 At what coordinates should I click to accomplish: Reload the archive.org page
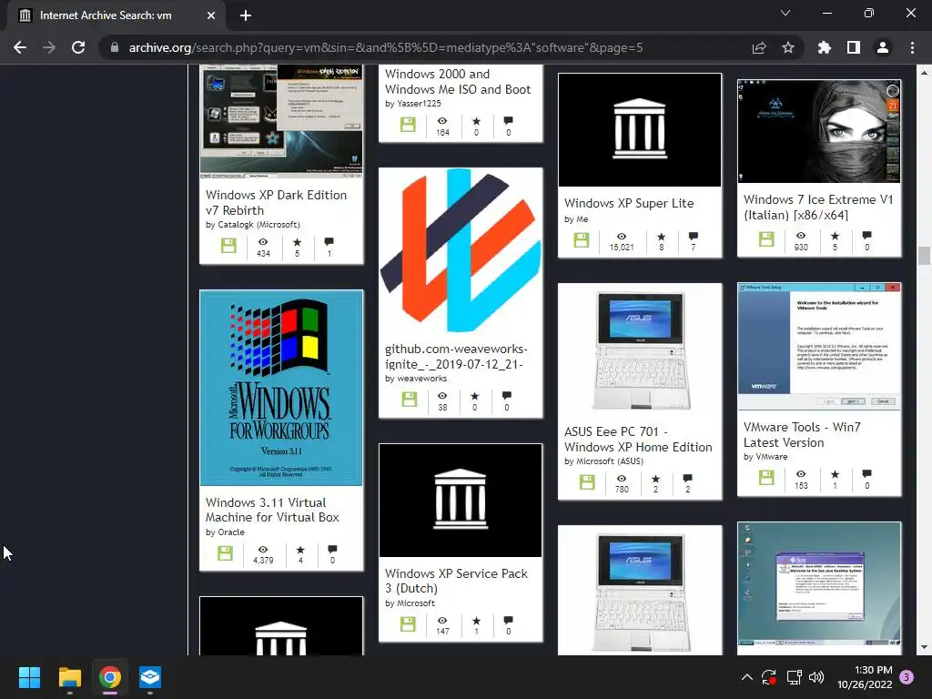coord(78,47)
